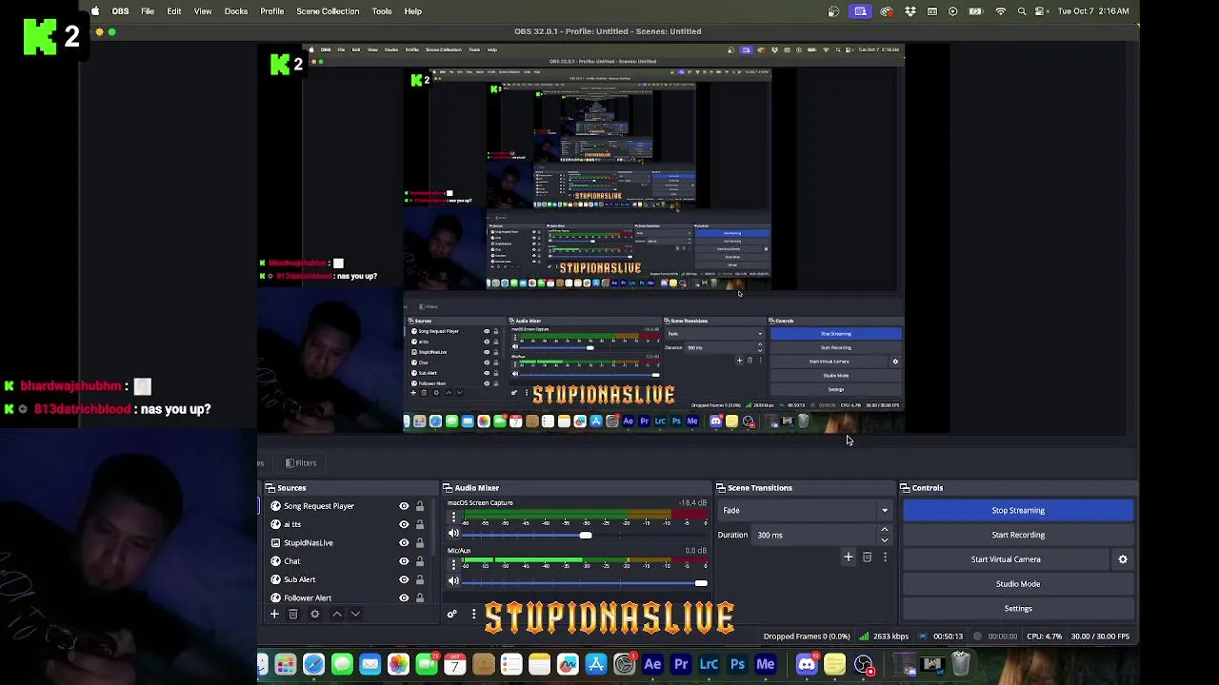Open Wi-Fi status in menu bar
The width and height of the screenshot is (1219, 685).
pyautogui.click(x=1000, y=11)
